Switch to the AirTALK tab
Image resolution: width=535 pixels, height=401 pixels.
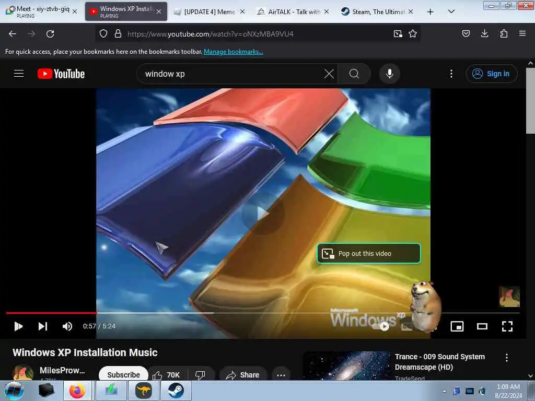(294, 11)
